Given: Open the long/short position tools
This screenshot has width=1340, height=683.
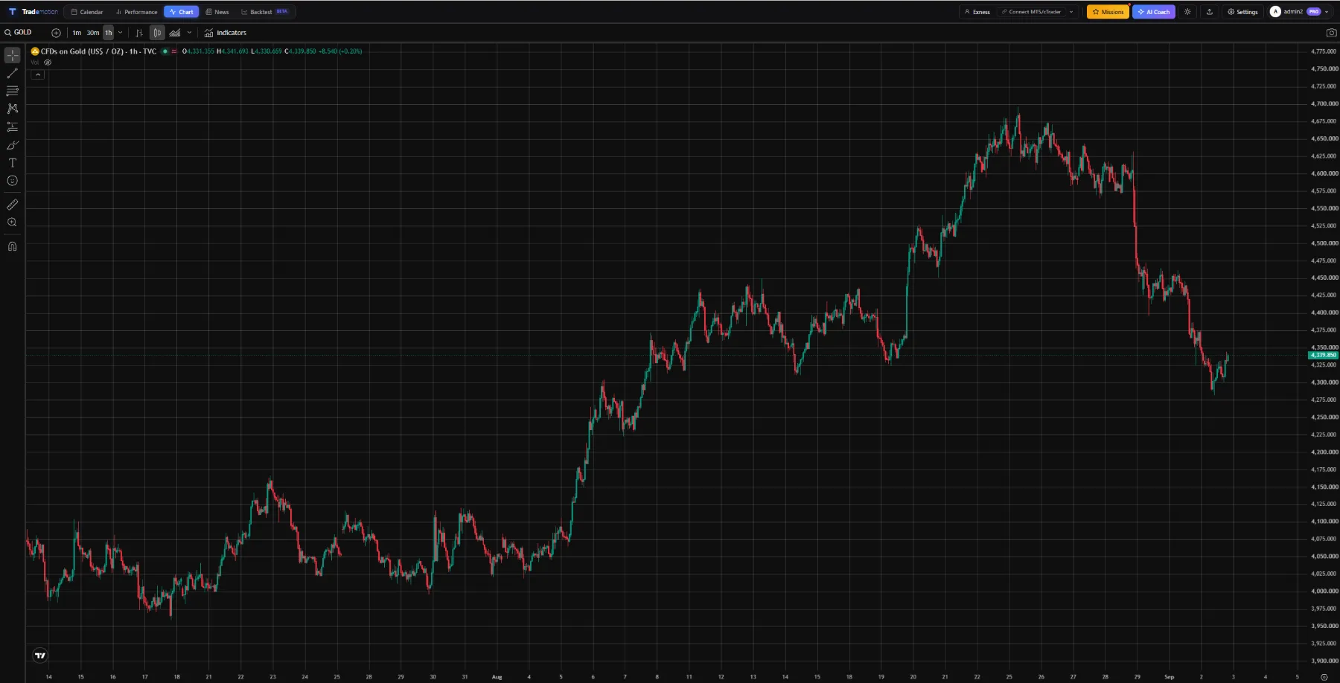Looking at the screenshot, I should (13, 127).
